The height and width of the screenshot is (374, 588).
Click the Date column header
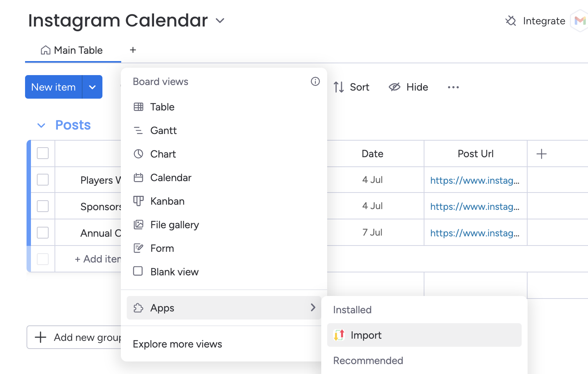coord(372,154)
